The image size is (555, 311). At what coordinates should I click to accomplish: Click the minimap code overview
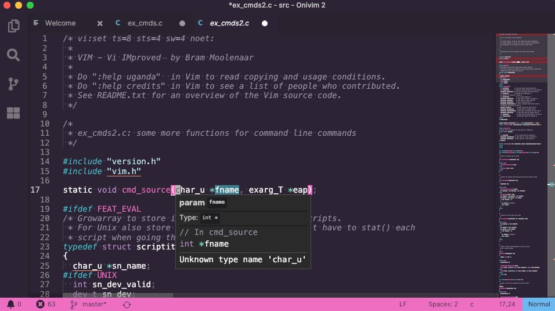click(x=522, y=165)
